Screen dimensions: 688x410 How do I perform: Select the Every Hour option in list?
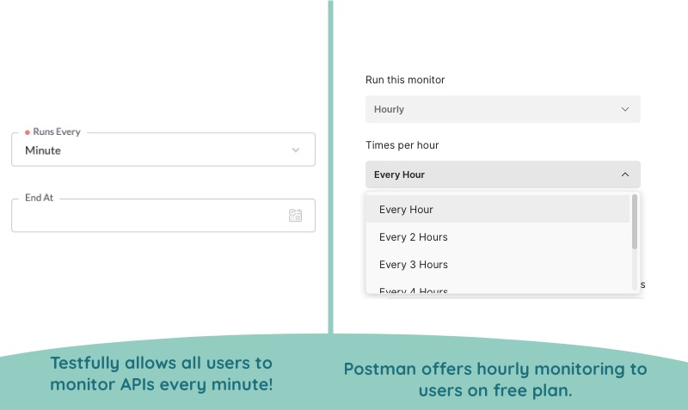(498, 209)
